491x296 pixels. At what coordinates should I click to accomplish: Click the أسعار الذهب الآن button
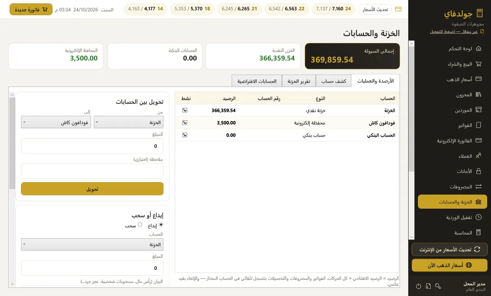(x=450, y=265)
